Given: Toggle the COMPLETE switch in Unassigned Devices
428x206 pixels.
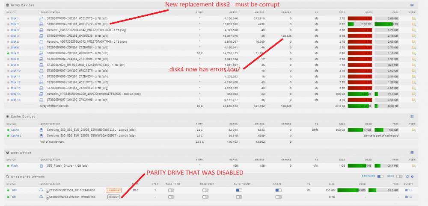Looking at the screenshot, I should pyautogui.click(x=380, y=177).
